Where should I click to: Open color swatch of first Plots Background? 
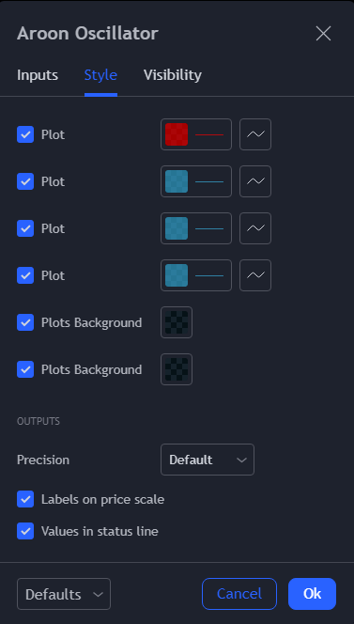tap(177, 322)
